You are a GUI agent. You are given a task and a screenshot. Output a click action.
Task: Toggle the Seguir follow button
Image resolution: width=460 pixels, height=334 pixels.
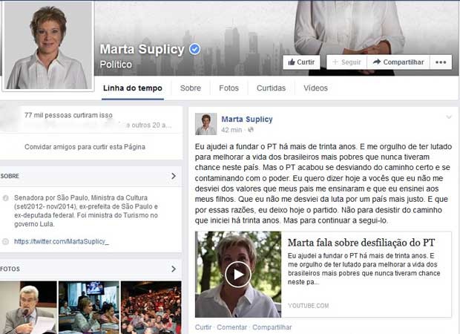(345, 62)
